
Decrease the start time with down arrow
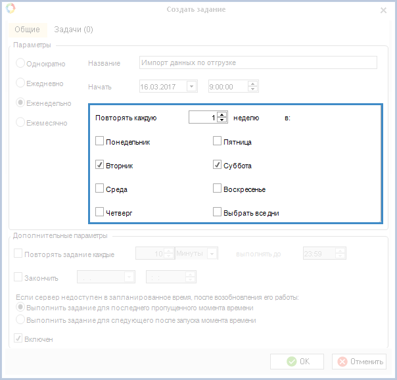[x=252, y=89]
